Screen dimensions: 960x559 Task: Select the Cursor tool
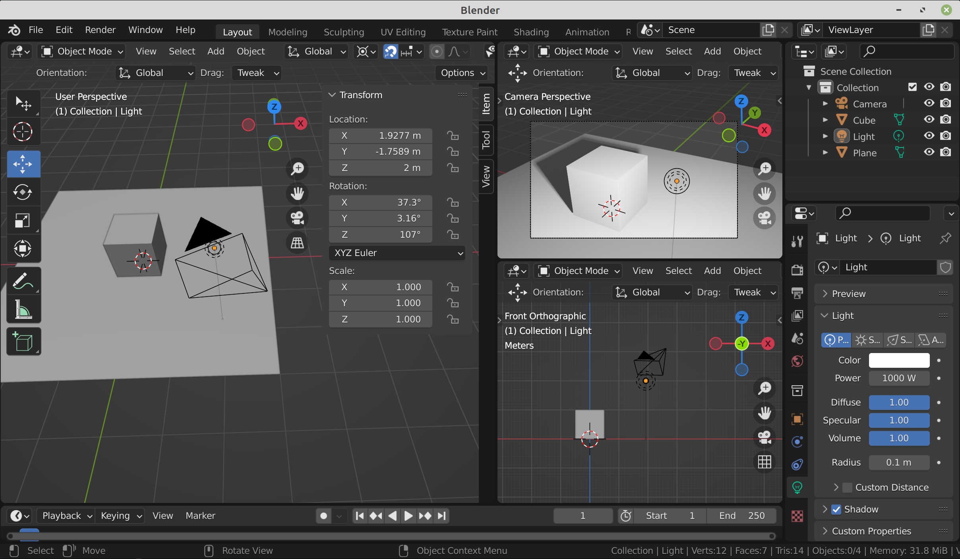point(23,132)
